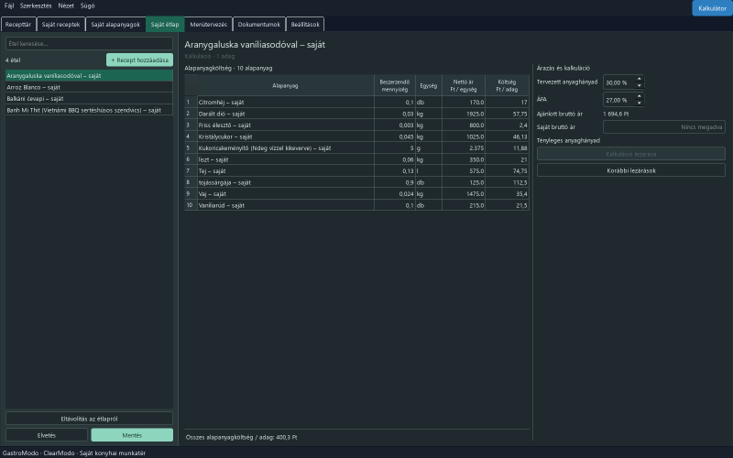733x458 pixels.
Task: Open the Fájl menu
Action: coord(9,5)
